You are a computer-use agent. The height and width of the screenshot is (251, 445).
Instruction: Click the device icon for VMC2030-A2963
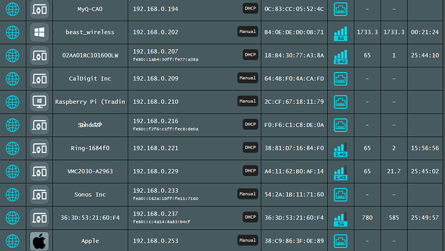pyautogui.click(x=39, y=172)
